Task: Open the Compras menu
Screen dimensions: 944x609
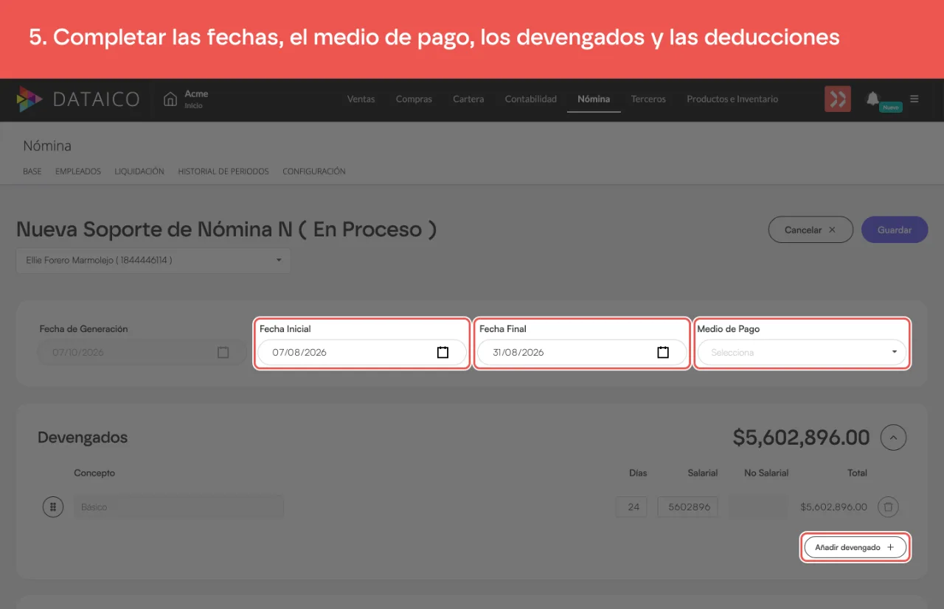Action: (414, 99)
